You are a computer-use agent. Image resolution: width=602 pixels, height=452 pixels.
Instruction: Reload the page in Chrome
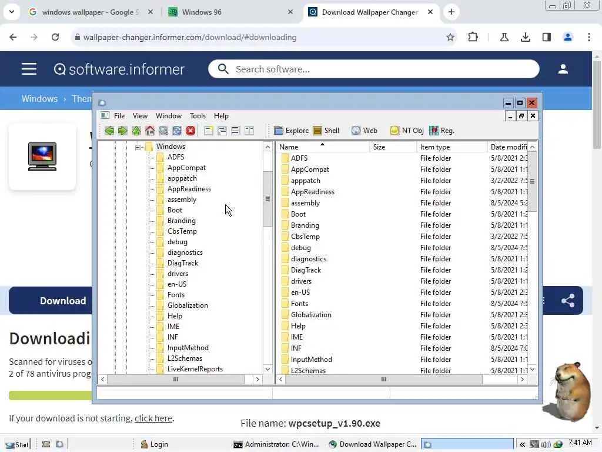tap(55, 37)
